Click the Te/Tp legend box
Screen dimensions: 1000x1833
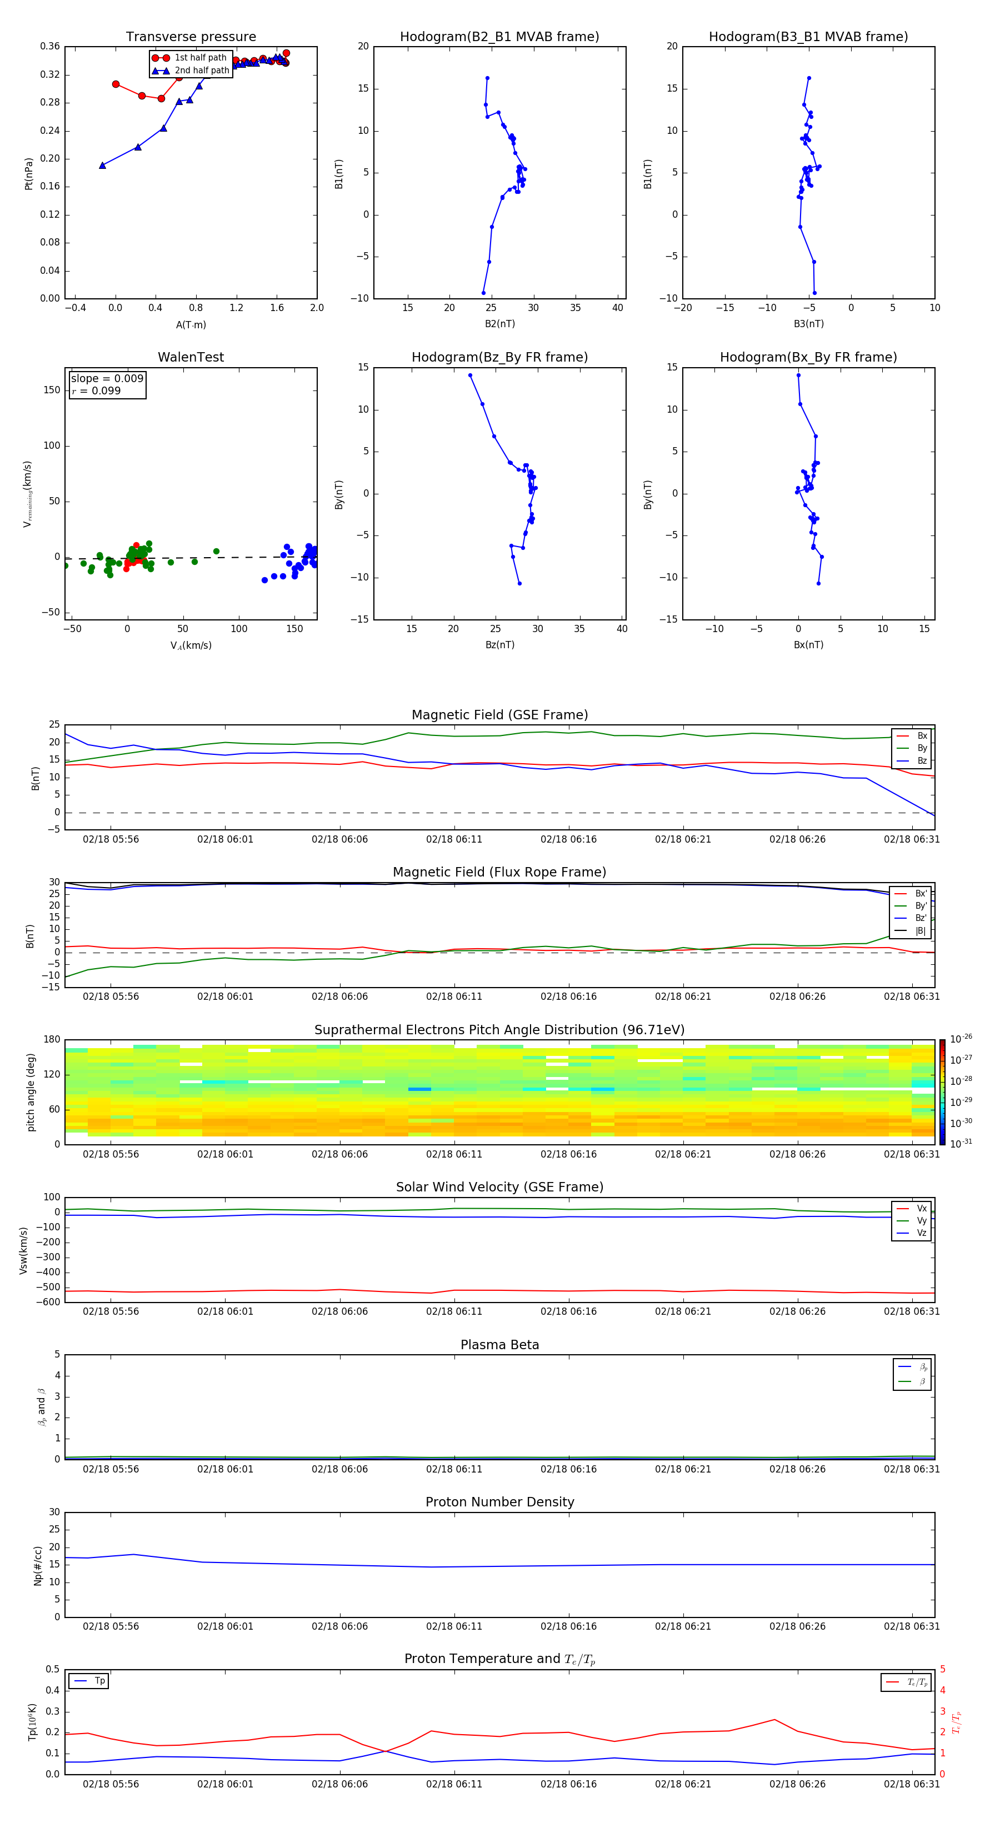point(906,1682)
